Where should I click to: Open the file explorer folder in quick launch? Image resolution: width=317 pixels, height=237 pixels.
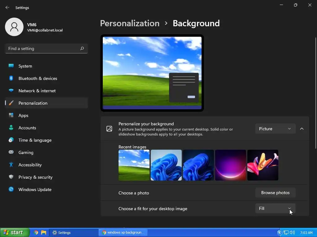click(43, 232)
